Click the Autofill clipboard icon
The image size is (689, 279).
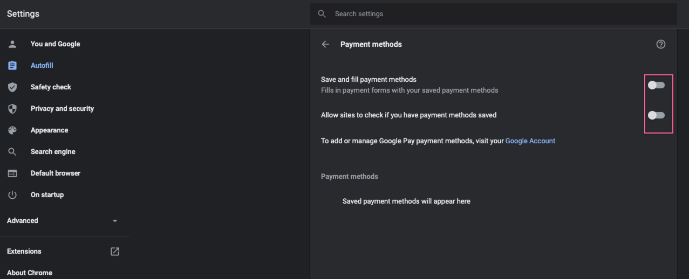click(x=12, y=66)
